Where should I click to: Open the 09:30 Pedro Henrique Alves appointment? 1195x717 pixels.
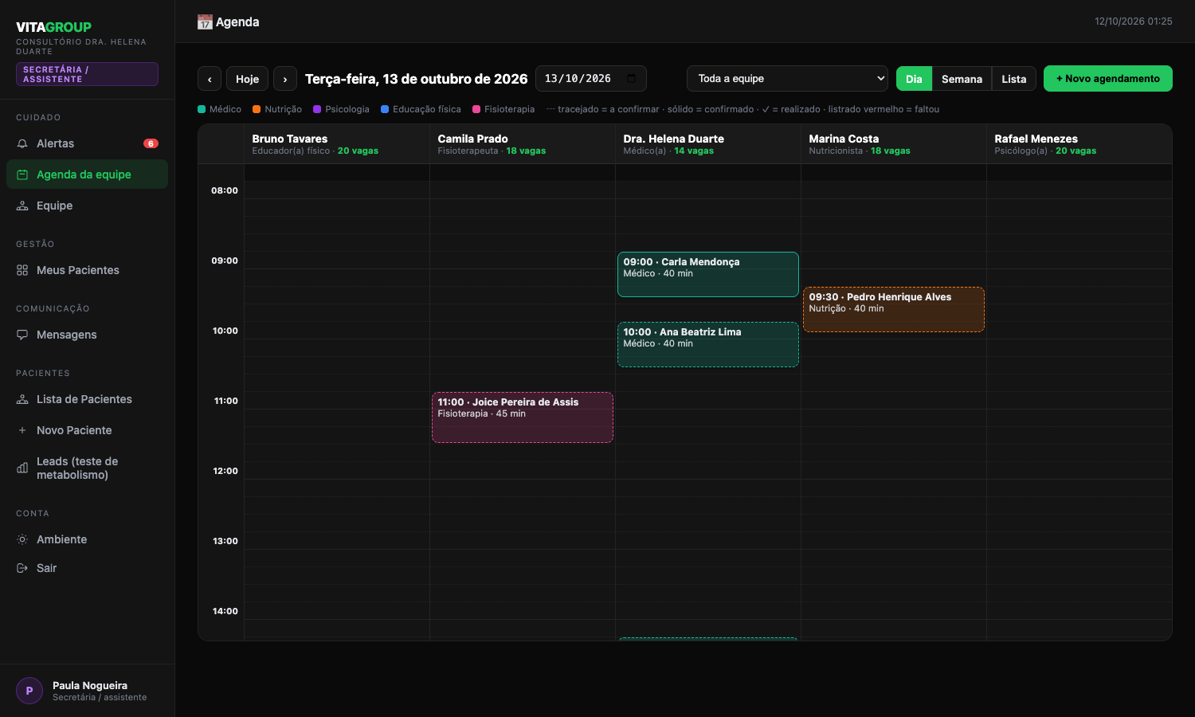coord(894,309)
